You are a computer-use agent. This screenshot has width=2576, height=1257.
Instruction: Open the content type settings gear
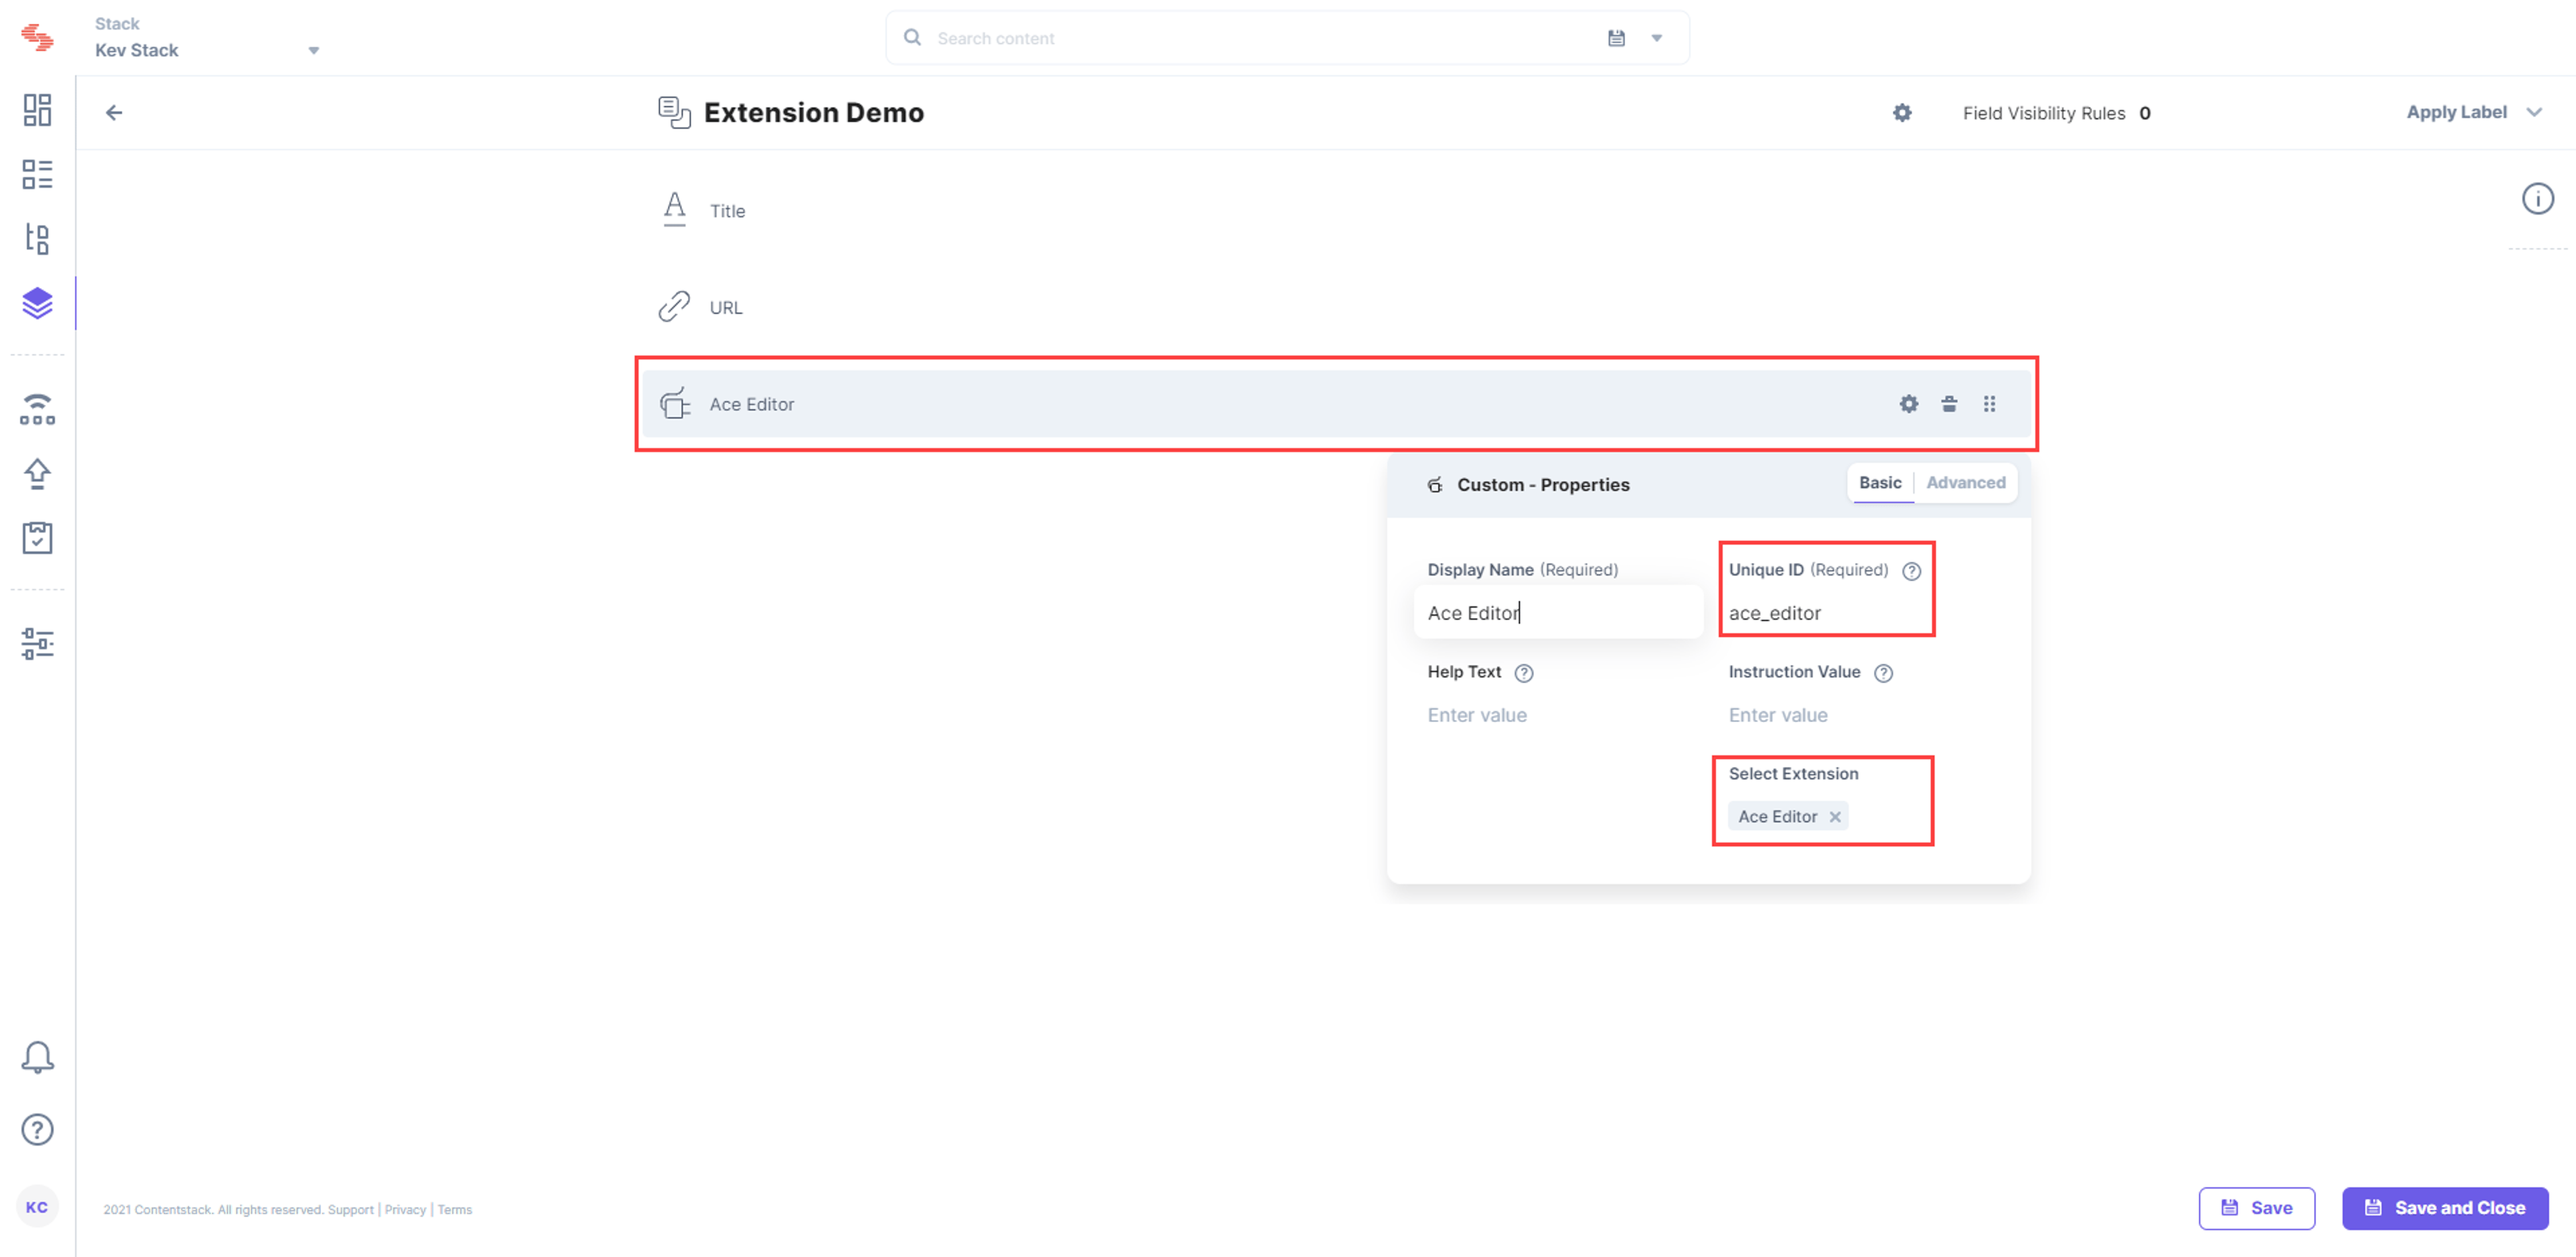tap(1902, 113)
